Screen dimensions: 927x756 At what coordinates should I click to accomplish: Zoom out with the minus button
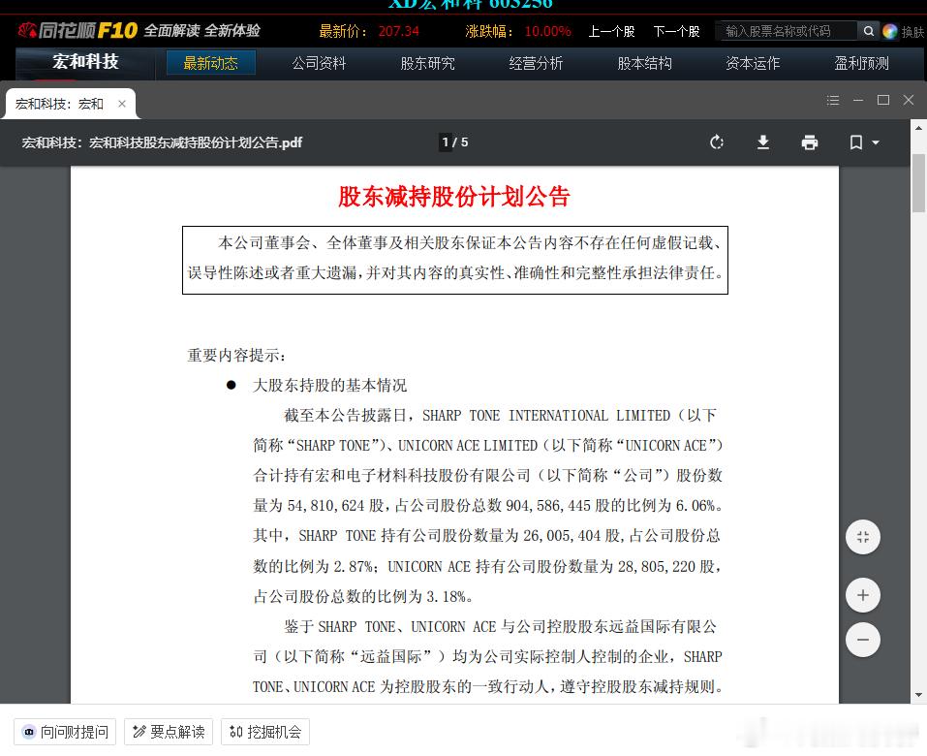click(x=862, y=640)
